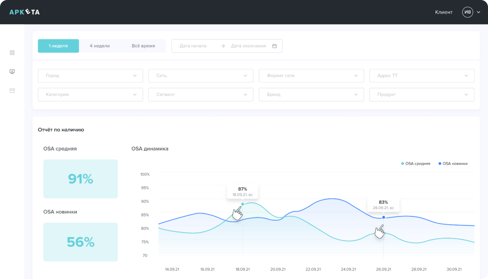The width and height of the screenshot is (488, 279).
Task: Open the dashboard grid icon in sidebar
Action: 12,53
